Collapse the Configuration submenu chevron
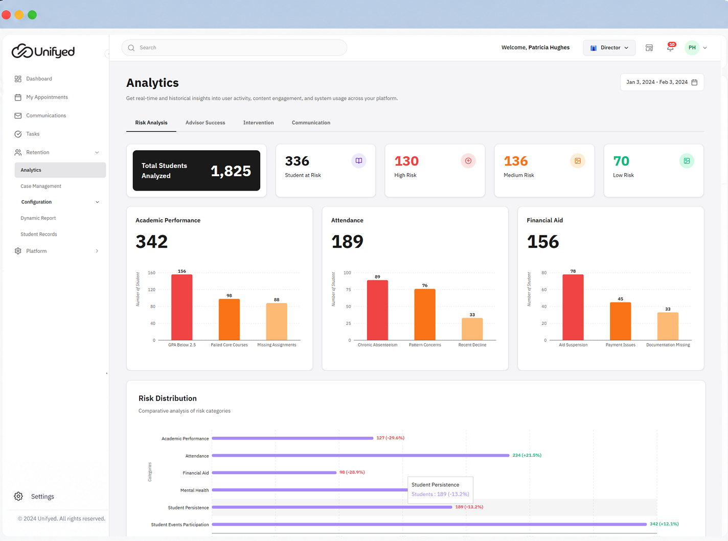Viewport: 728px width, 541px height. coord(97,202)
